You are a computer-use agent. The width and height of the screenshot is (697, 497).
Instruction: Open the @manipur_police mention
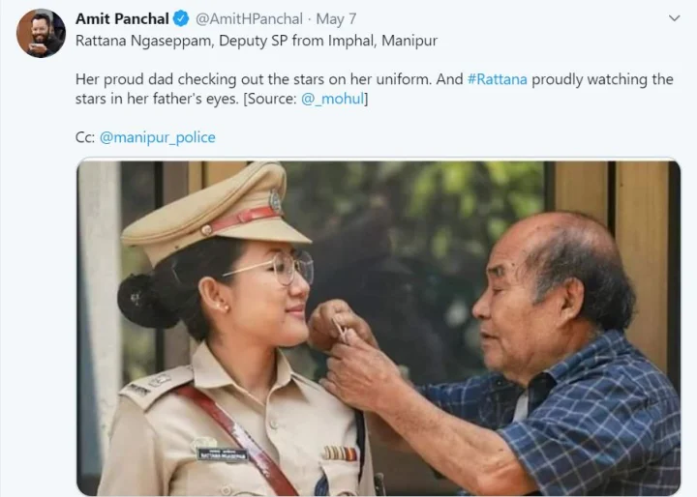point(158,137)
